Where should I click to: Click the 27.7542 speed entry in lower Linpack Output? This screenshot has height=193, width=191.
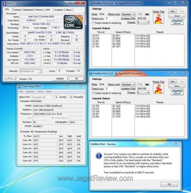click(x=116, y=114)
